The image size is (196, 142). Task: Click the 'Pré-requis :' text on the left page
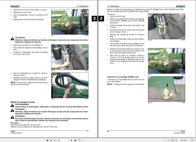15,123
